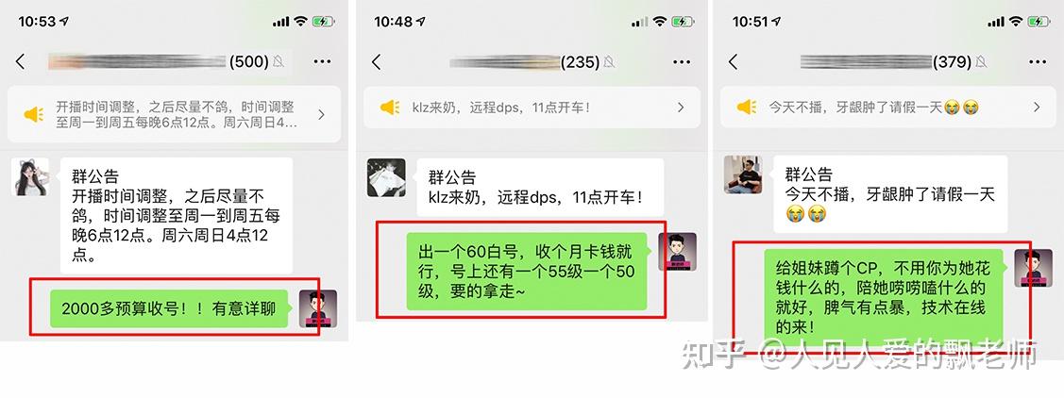Open more options in 235-member chat
Screen dimensions: 1064x398
point(682,62)
